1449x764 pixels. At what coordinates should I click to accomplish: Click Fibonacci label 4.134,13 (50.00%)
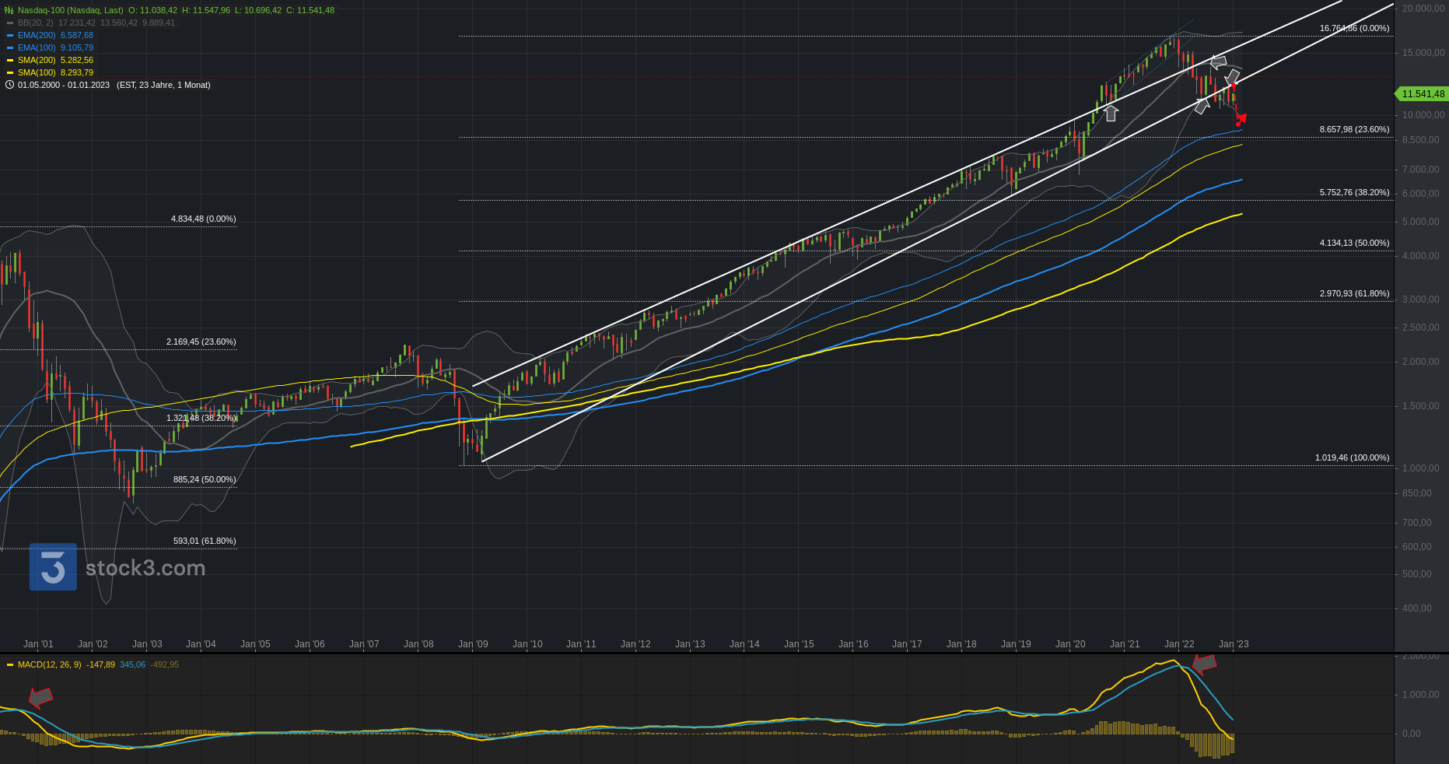1354,243
